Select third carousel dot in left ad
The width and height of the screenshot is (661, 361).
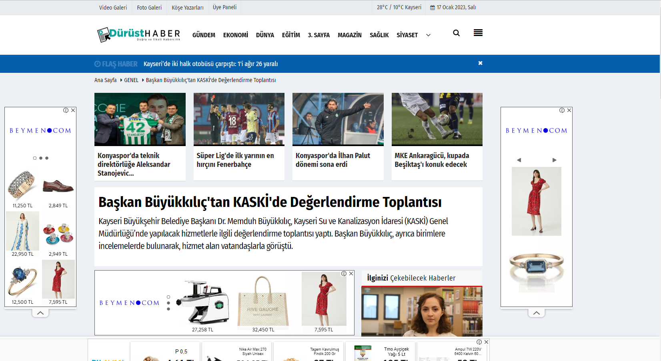[47, 158]
